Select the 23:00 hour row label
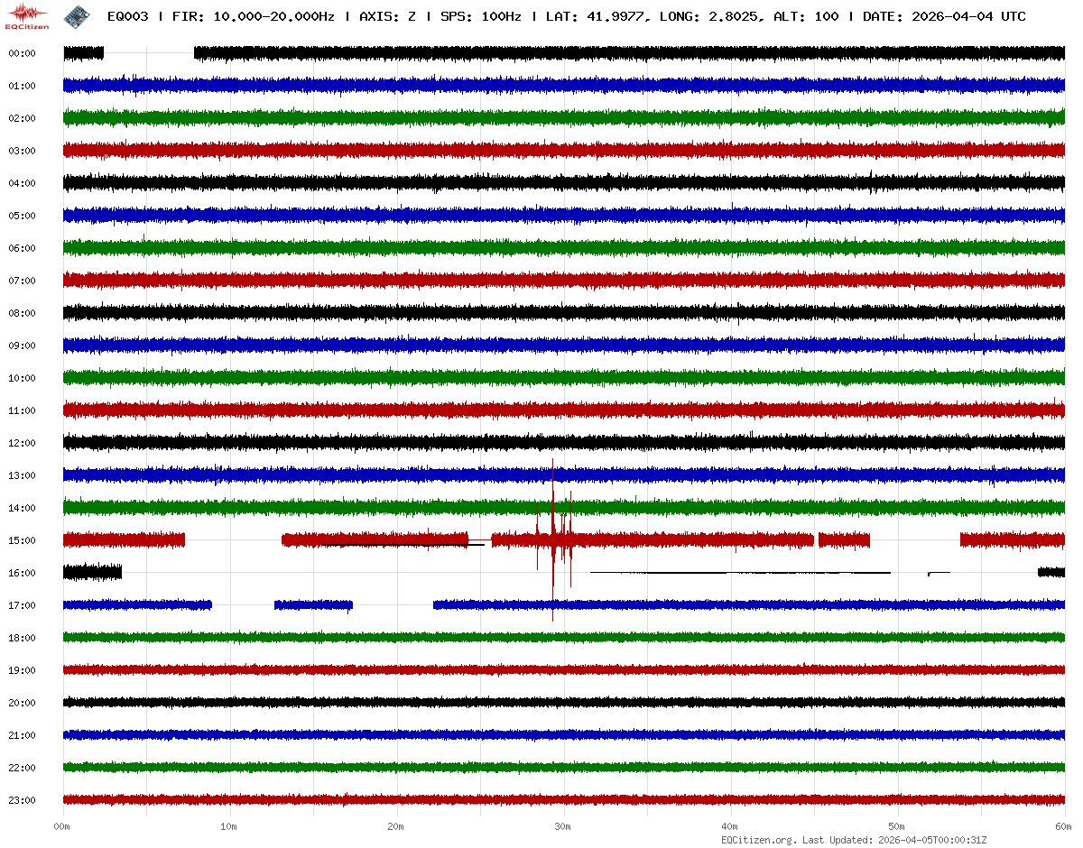This screenshot has height=848, width=1083. tap(22, 800)
